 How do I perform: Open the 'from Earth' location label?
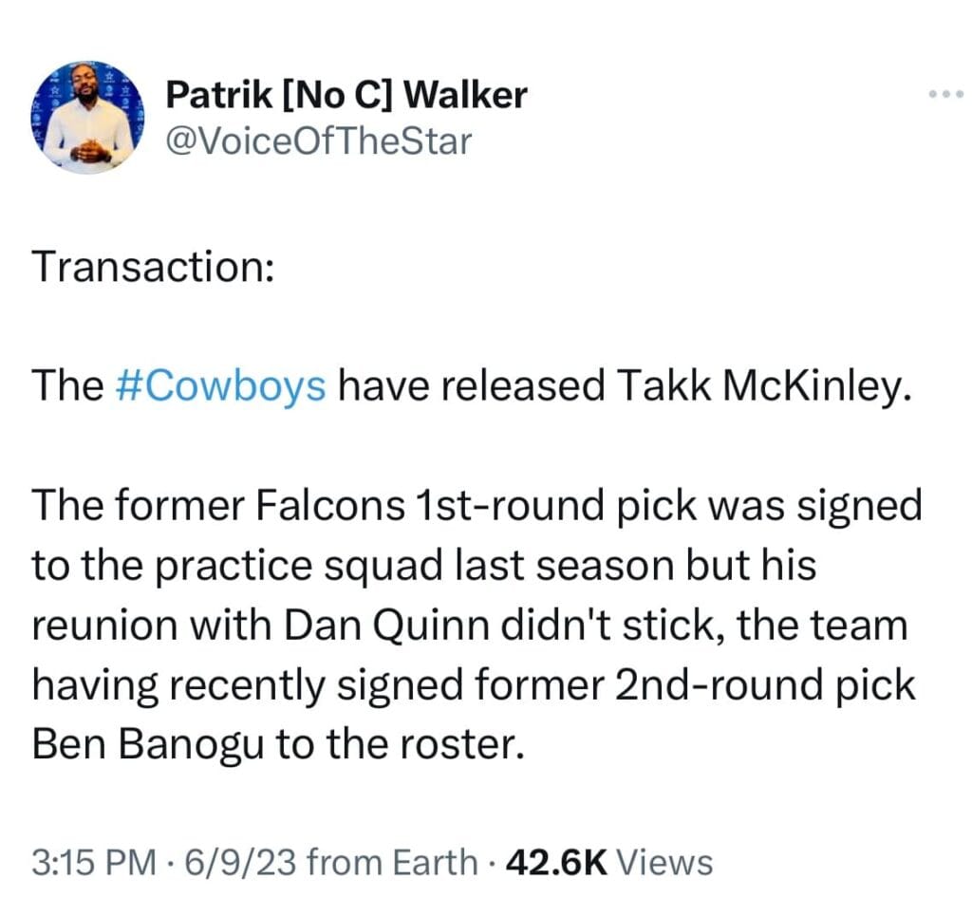[x=392, y=862]
